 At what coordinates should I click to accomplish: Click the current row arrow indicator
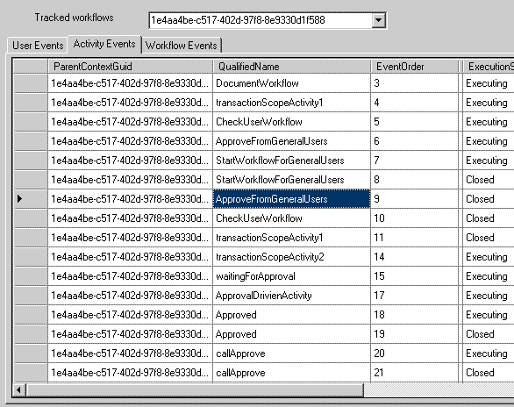pyautogui.click(x=19, y=198)
